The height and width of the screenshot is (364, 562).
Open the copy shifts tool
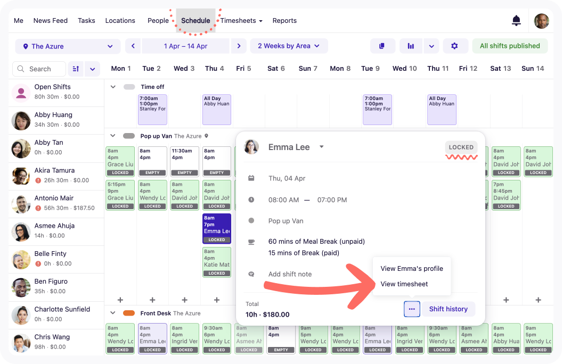click(x=382, y=46)
